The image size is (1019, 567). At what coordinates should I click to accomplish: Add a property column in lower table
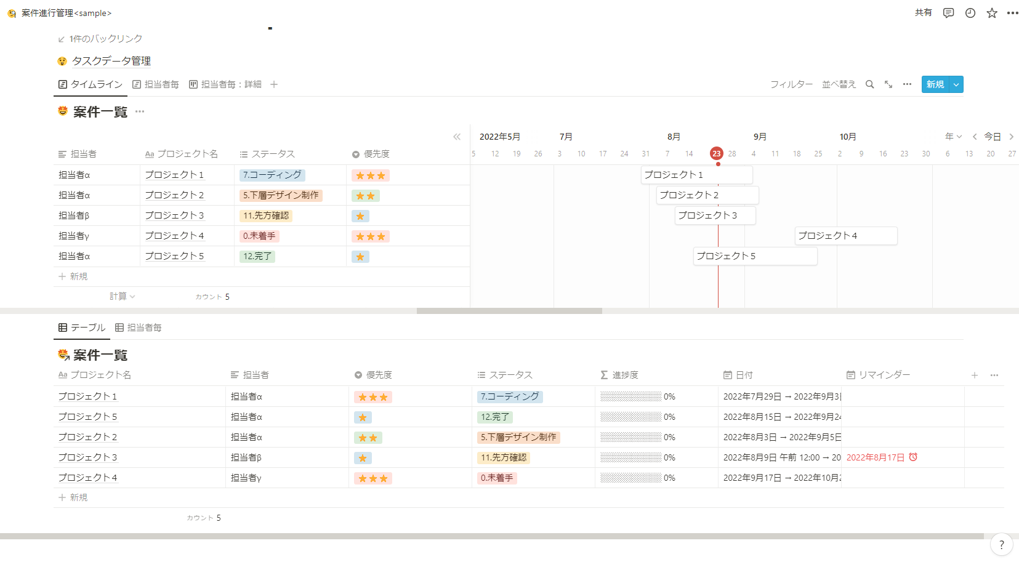(975, 375)
